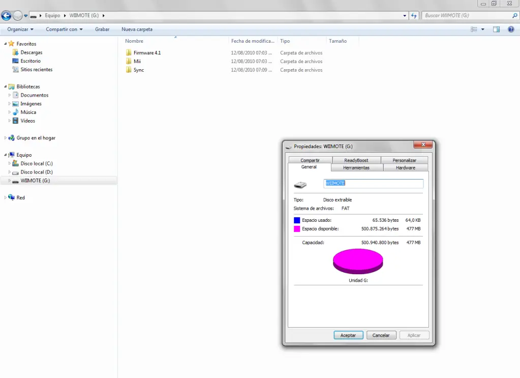The image size is (520, 378).
Task: Click the Grupo en el hogar icon
Action: [12, 138]
